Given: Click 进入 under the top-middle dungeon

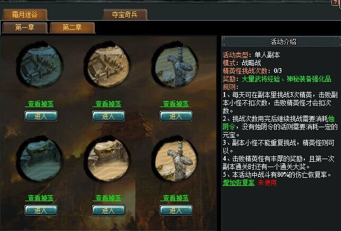Looking at the screenshot, I should pyautogui.click(x=109, y=116).
